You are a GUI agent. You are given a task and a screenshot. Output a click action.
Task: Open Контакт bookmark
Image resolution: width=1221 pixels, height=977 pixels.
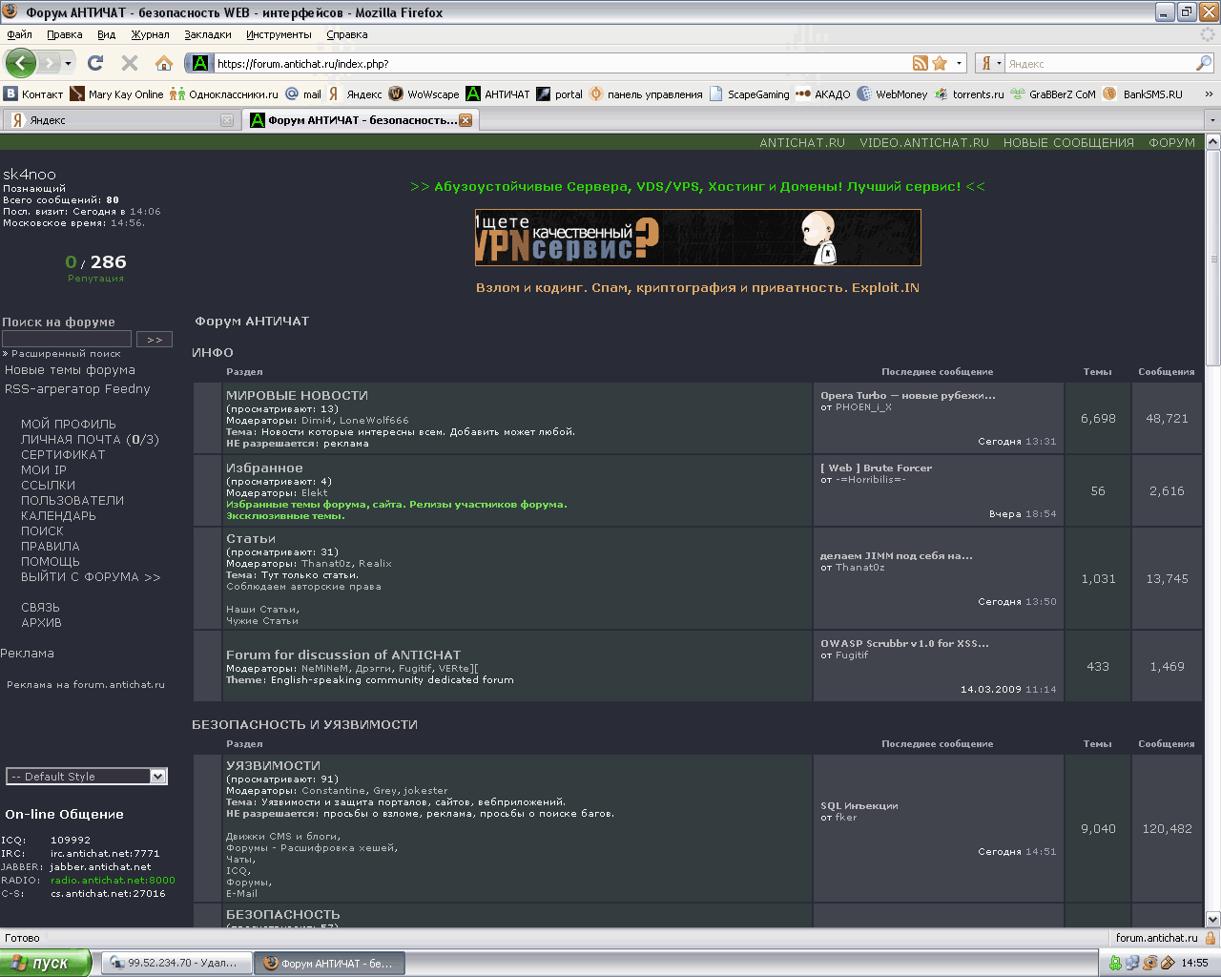pyautogui.click(x=33, y=94)
